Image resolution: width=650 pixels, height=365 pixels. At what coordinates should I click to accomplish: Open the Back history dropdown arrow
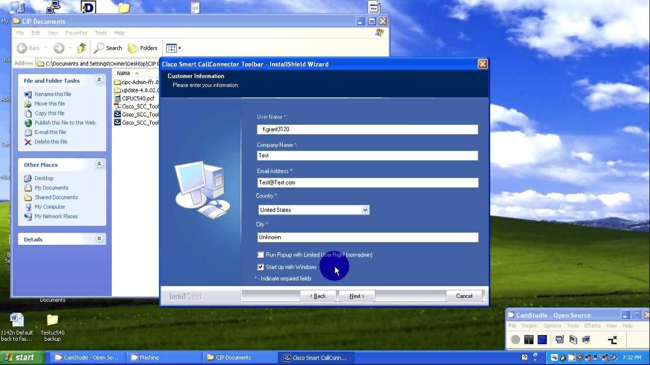[x=46, y=48]
